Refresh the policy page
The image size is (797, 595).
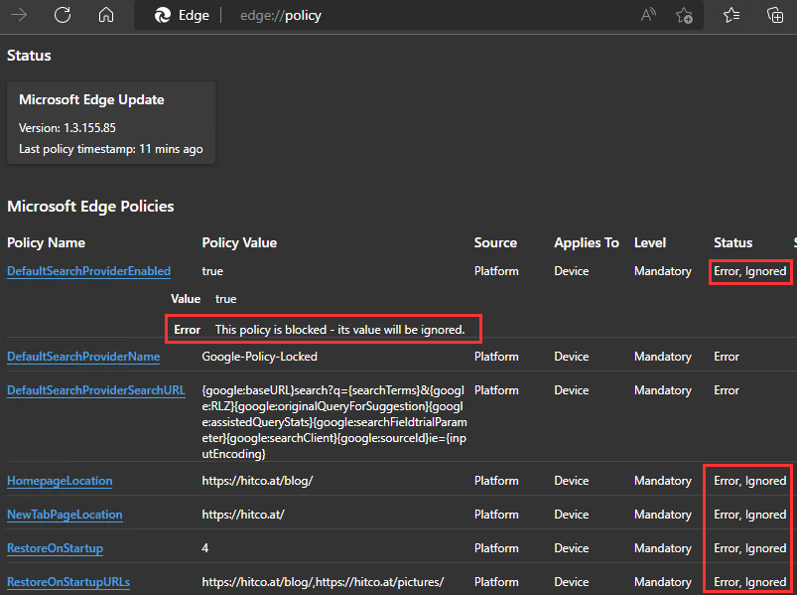click(x=63, y=15)
